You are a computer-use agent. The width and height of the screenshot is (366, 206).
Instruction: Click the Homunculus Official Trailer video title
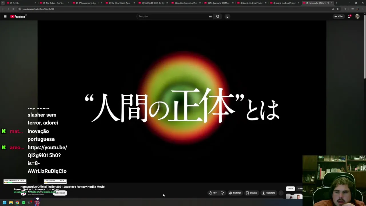(x=62, y=187)
